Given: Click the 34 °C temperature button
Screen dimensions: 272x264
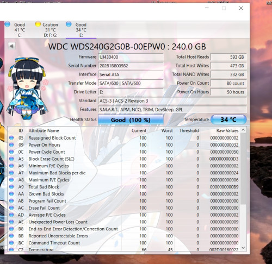Looking at the screenshot, I should (x=228, y=120).
